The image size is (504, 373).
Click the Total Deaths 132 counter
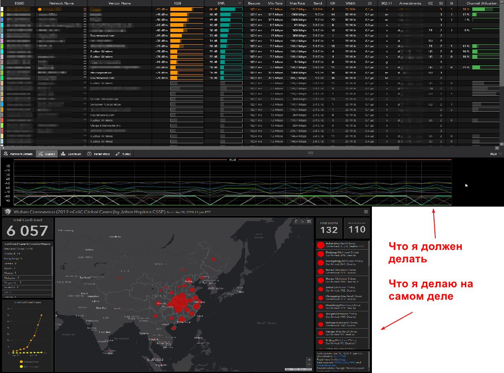point(329,228)
